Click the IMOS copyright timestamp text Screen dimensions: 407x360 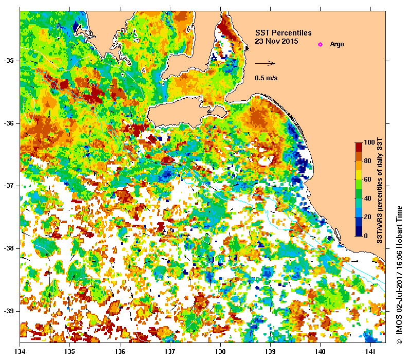click(399, 276)
